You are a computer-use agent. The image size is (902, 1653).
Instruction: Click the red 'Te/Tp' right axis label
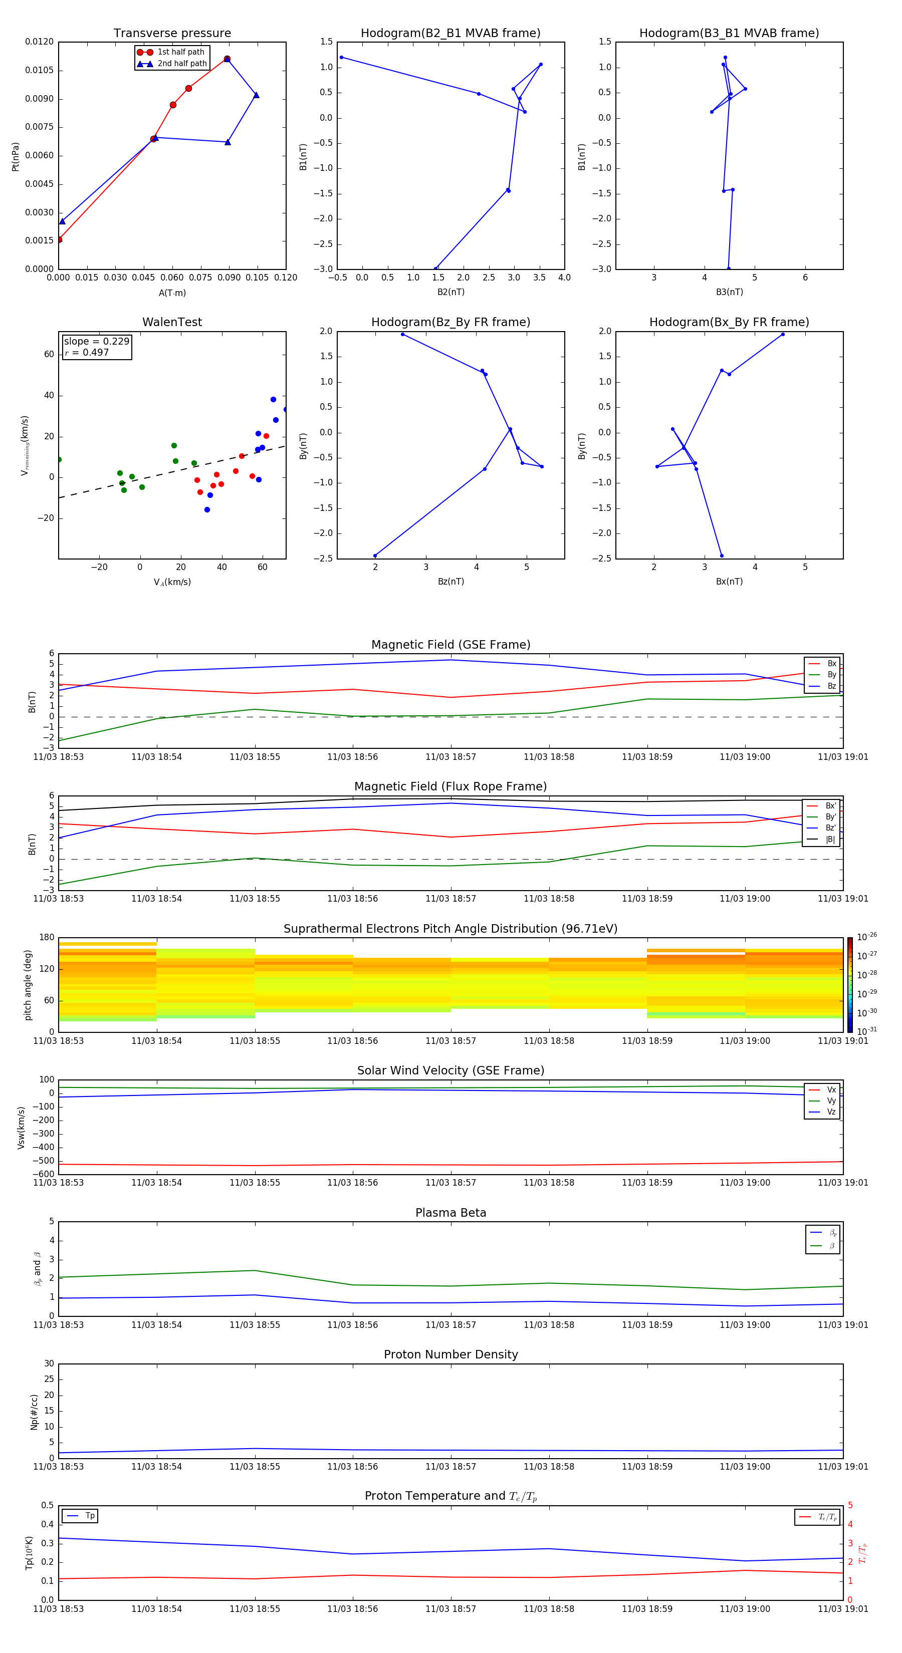pyautogui.click(x=863, y=1553)
